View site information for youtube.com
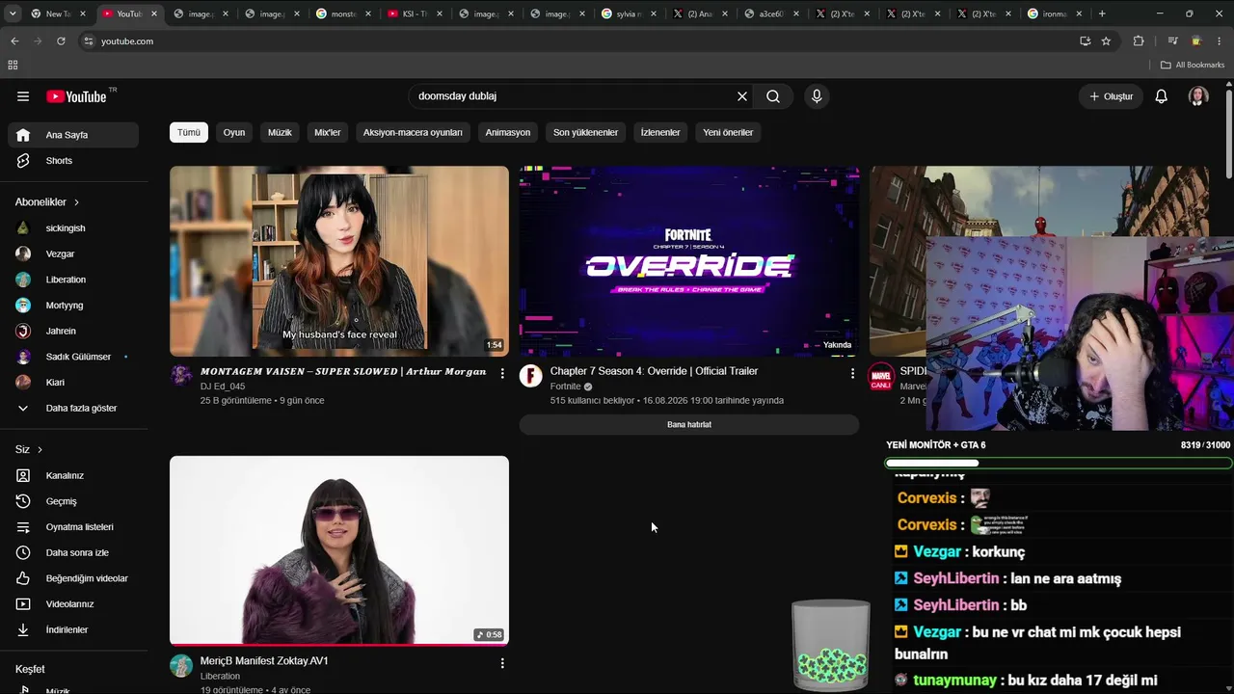Viewport: 1234px width, 694px height. (x=88, y=41)
